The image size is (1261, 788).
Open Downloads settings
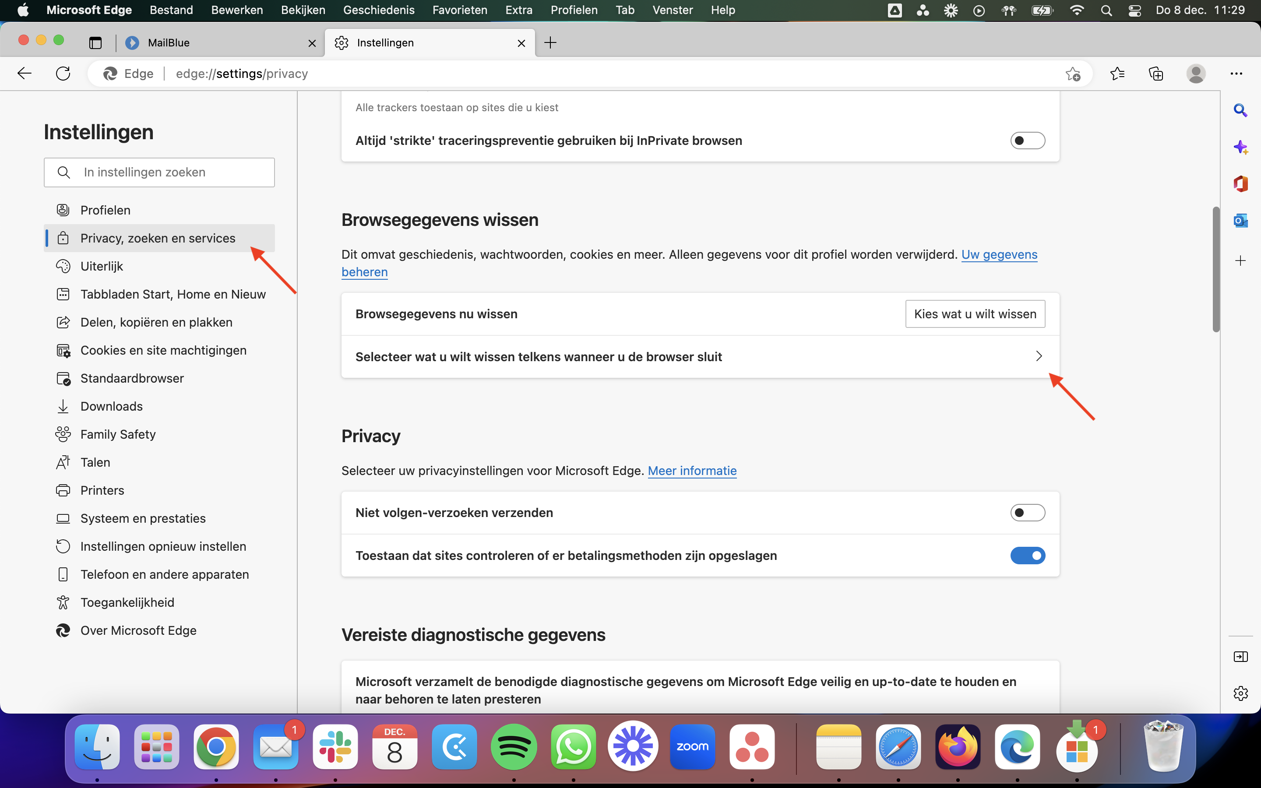click(159, 407)
